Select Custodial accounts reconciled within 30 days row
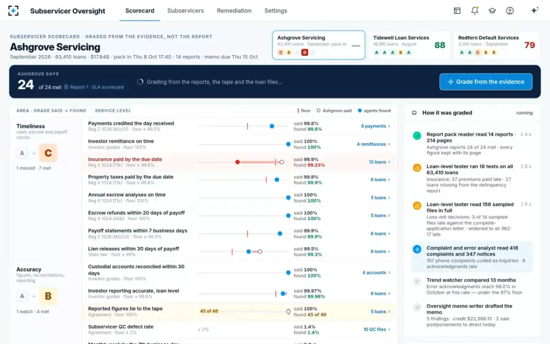This screenshot has height=344, width=550. point(240,272)
